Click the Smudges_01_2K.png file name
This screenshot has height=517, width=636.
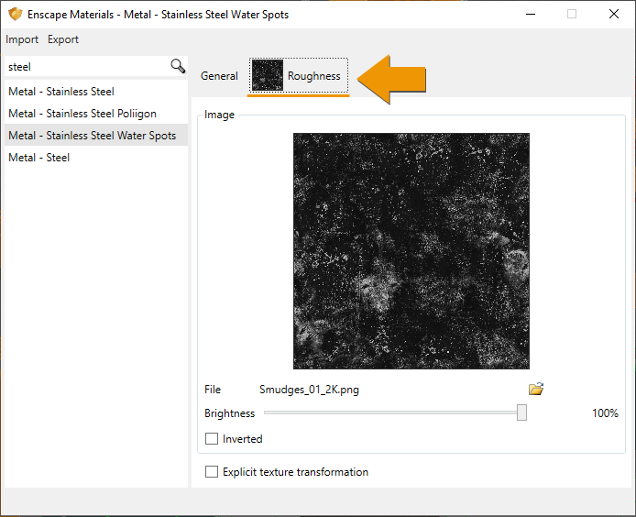309,390
